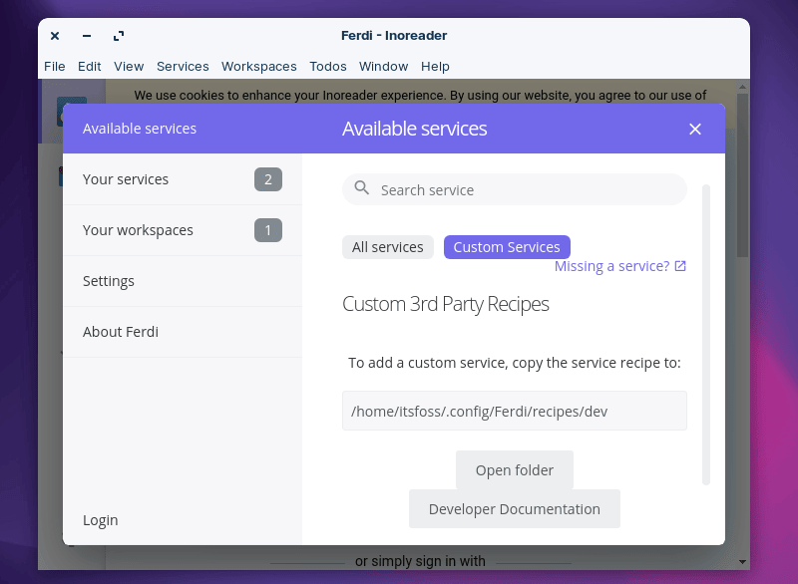This screenshot has width=798, height=584.
Task: Click the window restore icon in title bar
Action: (119, 36)
